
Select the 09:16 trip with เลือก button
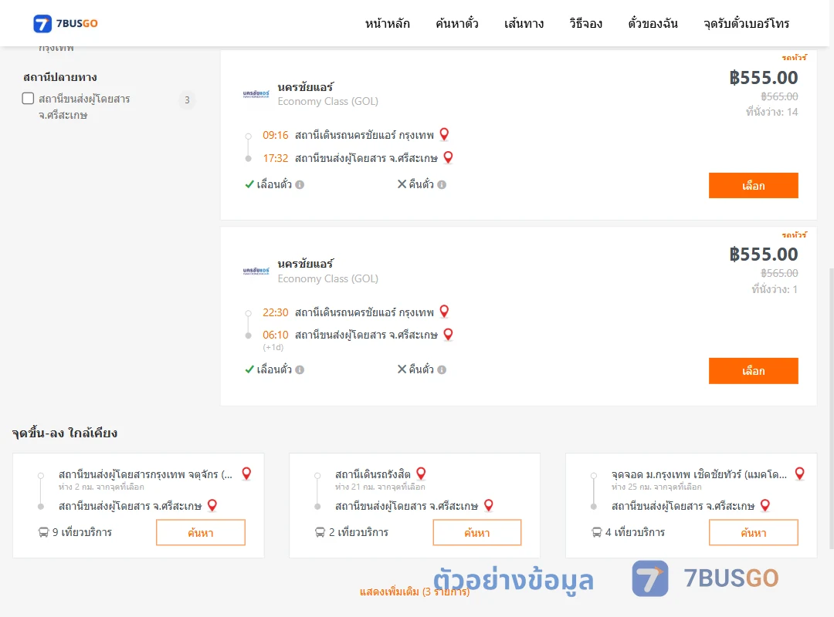click(753, 185)
